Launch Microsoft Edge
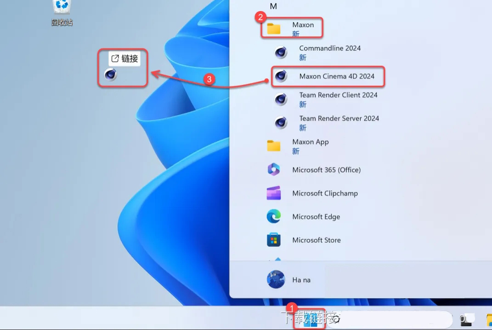 click(316, 216)
